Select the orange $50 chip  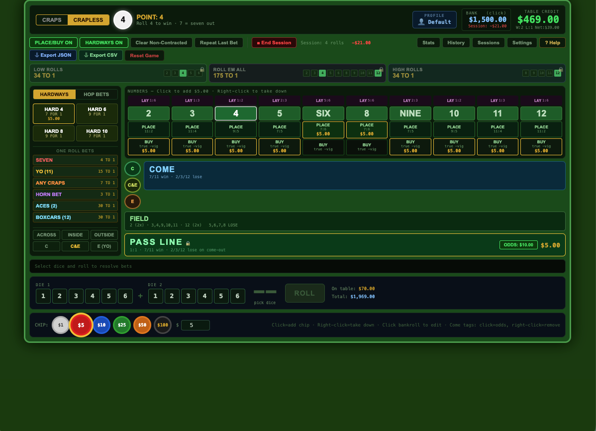[142, 325]
